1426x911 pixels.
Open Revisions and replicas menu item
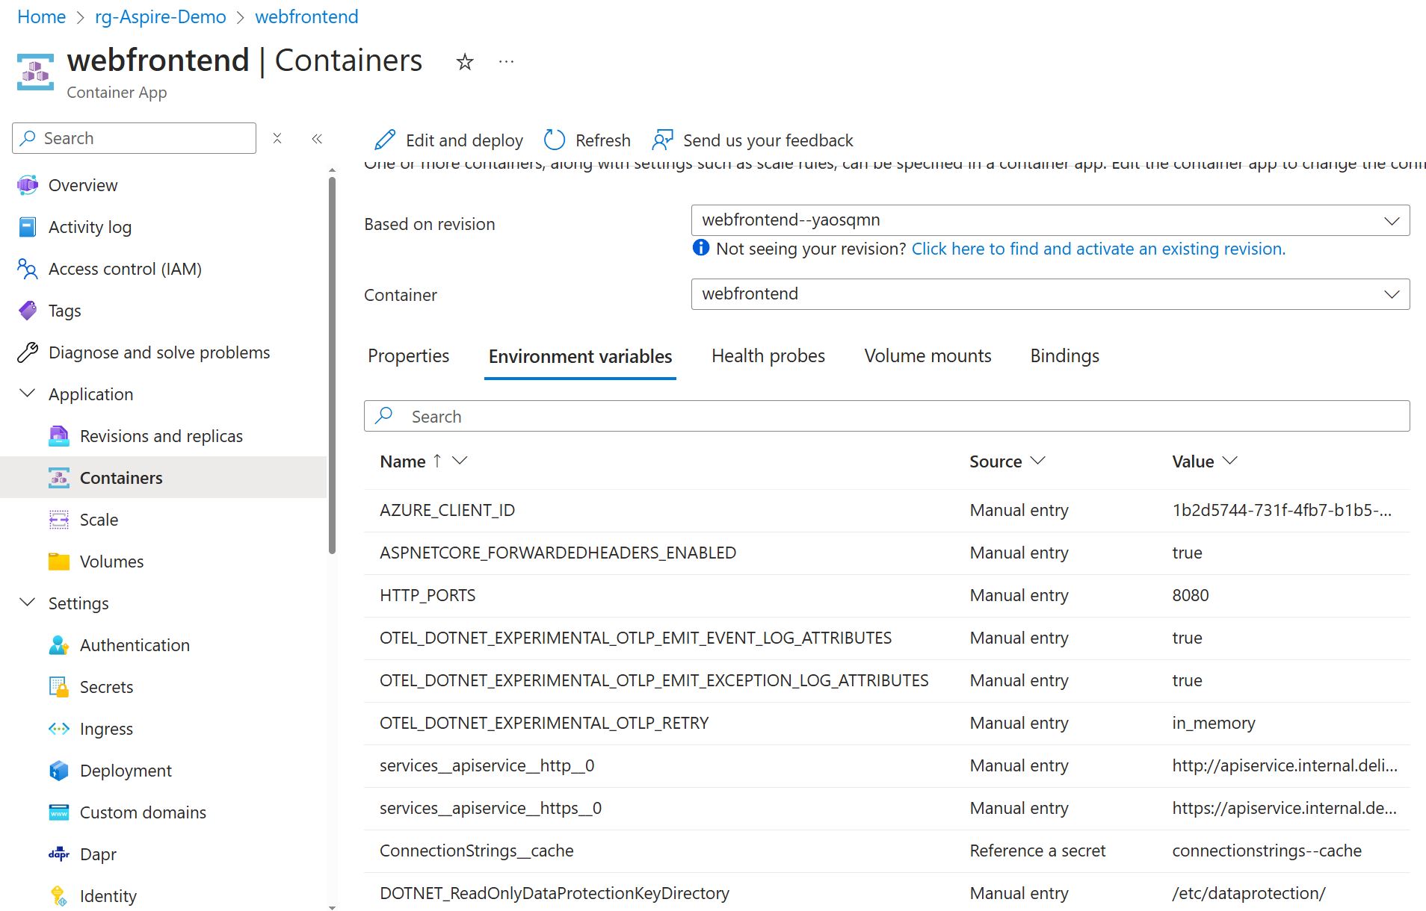coord(163,436)
